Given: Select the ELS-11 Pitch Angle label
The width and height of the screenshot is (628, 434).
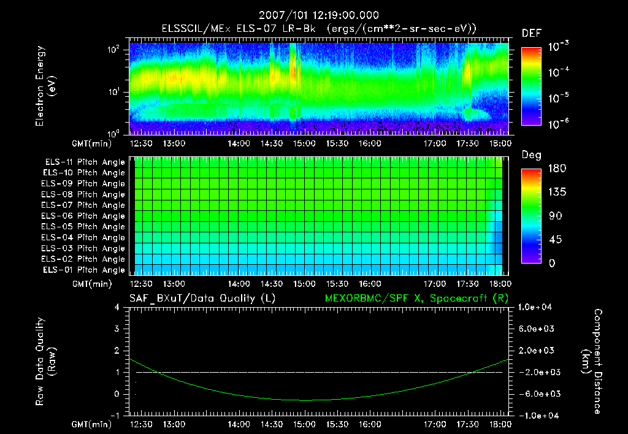Looking at the screenshot, I should (85, 162).
